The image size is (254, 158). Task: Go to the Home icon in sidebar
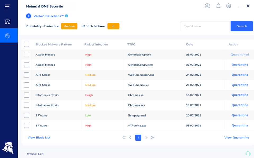[x=7, y=21]
